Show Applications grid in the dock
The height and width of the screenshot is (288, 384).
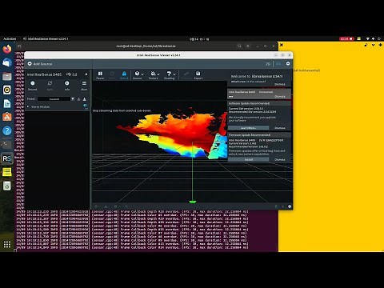[x=7, y=244]
